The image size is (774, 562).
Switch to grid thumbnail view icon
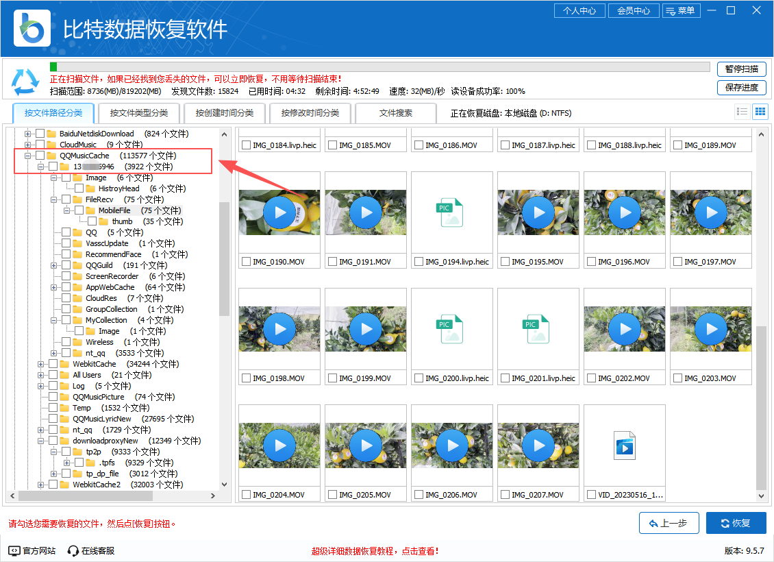760,111
